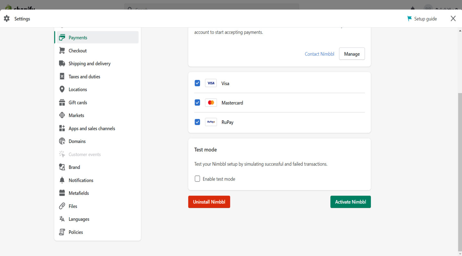Click the Setup guide flag icon

tap(409, 19)
